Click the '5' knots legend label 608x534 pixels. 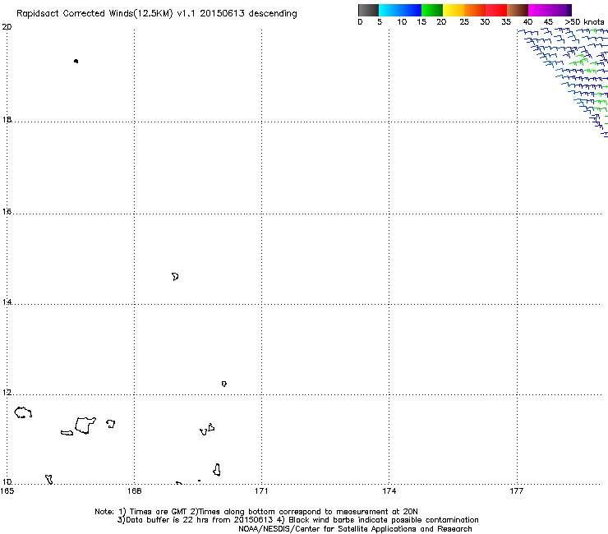(380, 22)
